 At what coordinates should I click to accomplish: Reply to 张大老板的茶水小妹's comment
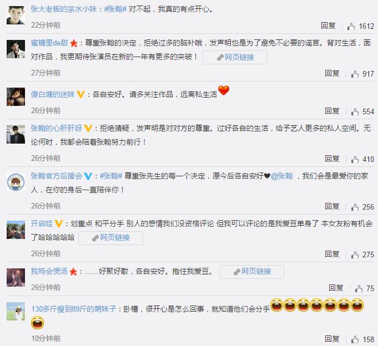pos(328,26)
